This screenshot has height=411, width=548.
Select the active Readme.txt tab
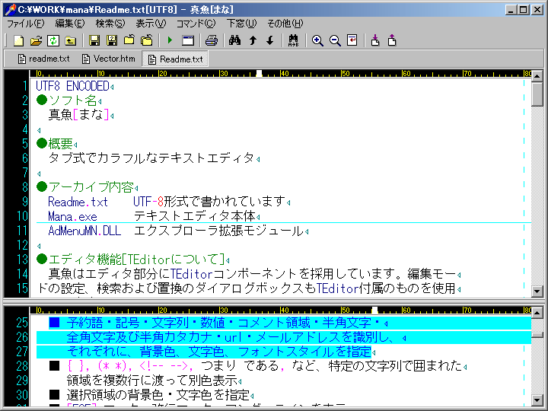coord(175,59)
